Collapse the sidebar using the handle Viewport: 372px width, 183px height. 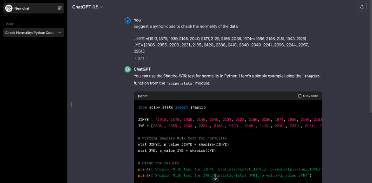point(71,105)
